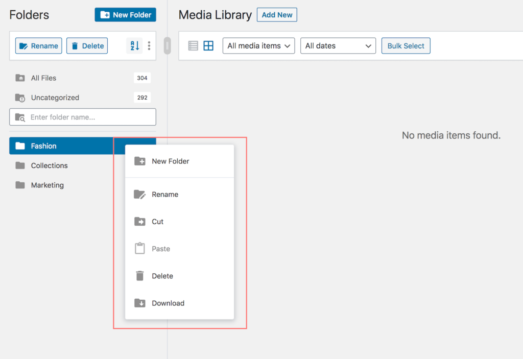
Task: Click the Add New media button
Action: (x=276, y=15)
